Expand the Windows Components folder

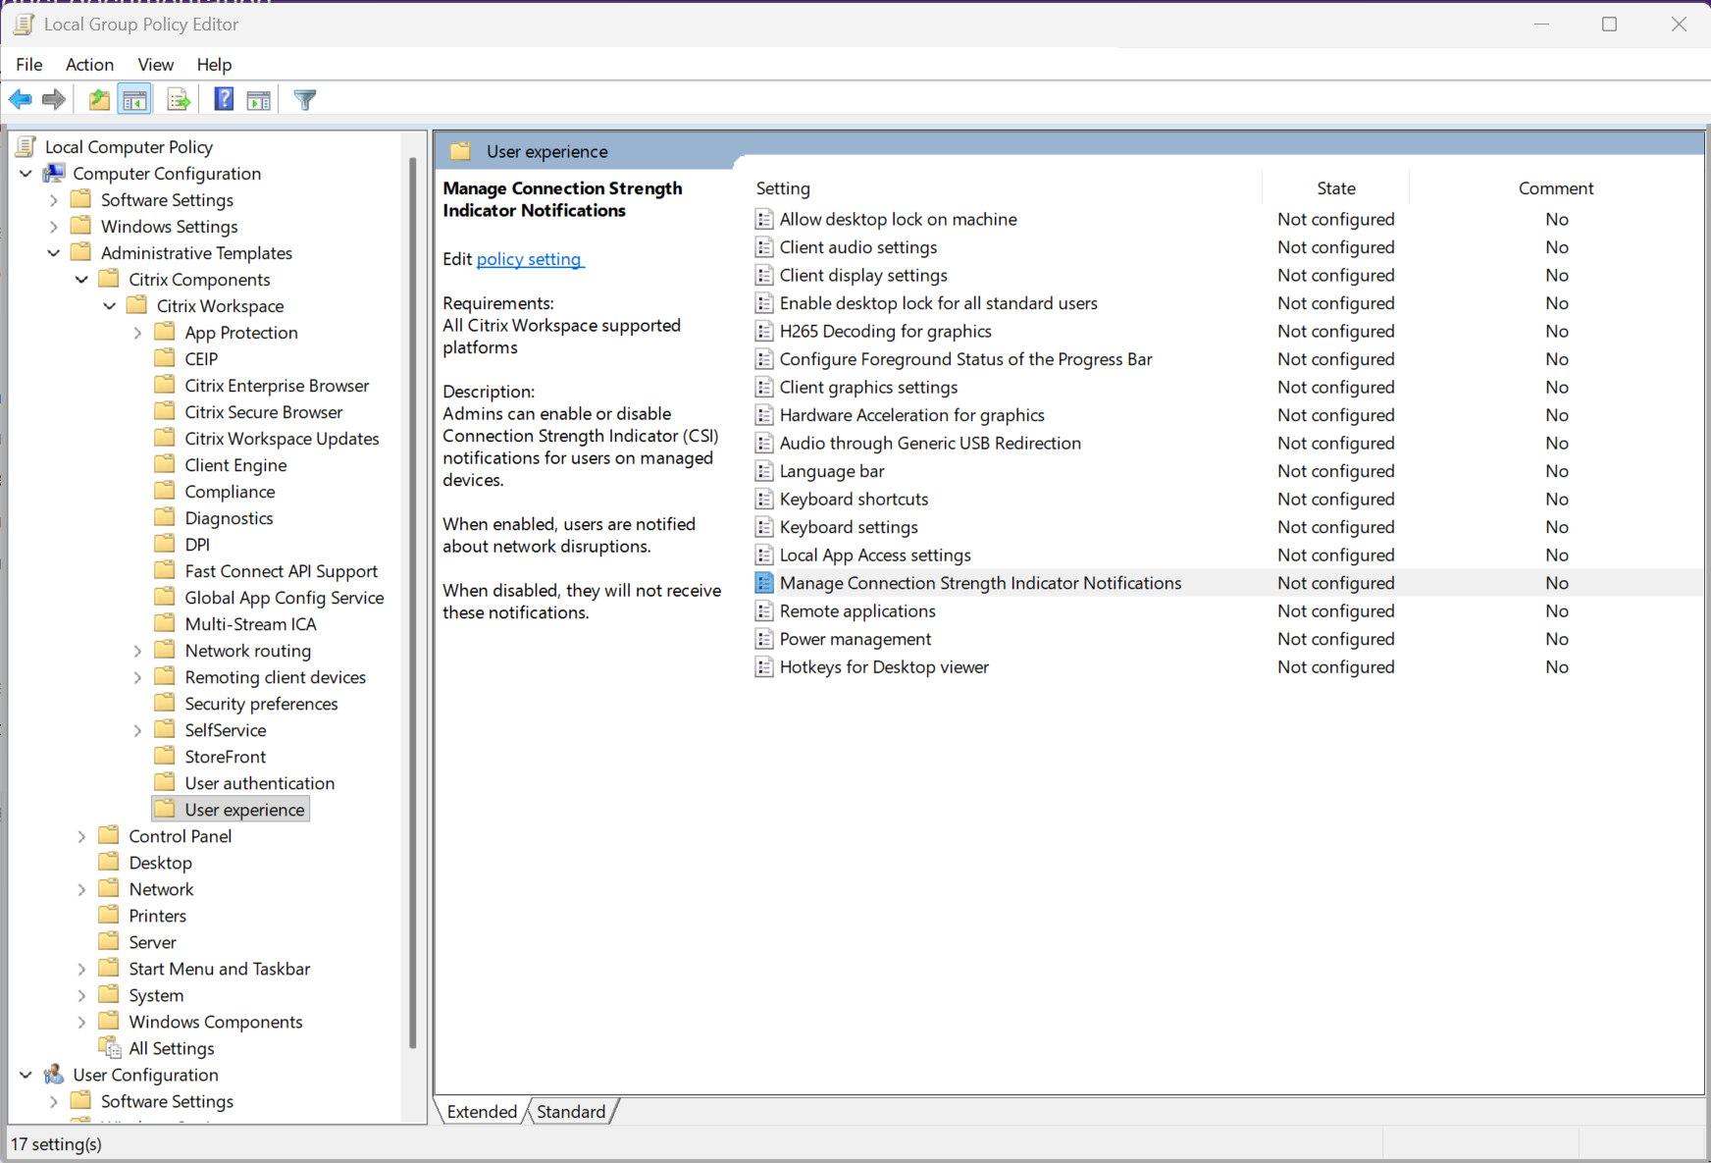click(82, 1022)
